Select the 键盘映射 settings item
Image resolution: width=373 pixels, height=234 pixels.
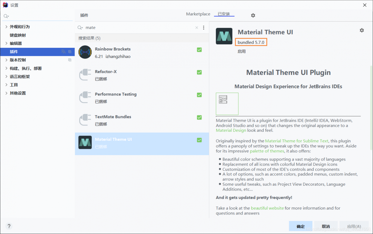[x=18, y=35]
